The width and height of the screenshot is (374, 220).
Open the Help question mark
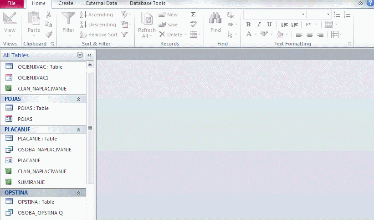point(370,3)
